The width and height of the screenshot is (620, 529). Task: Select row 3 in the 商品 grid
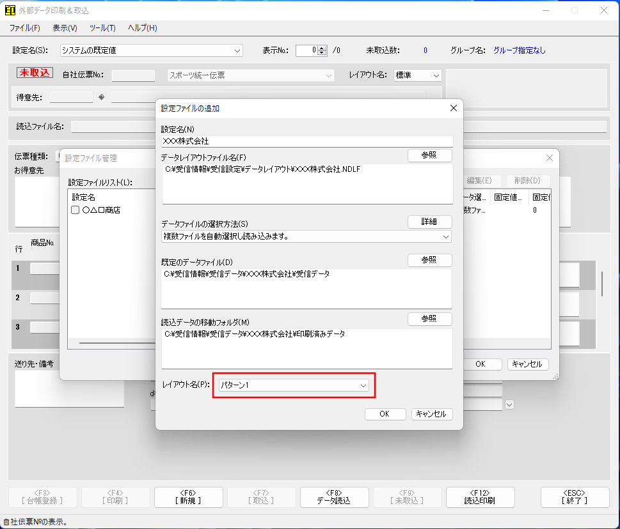pos(18,327)
